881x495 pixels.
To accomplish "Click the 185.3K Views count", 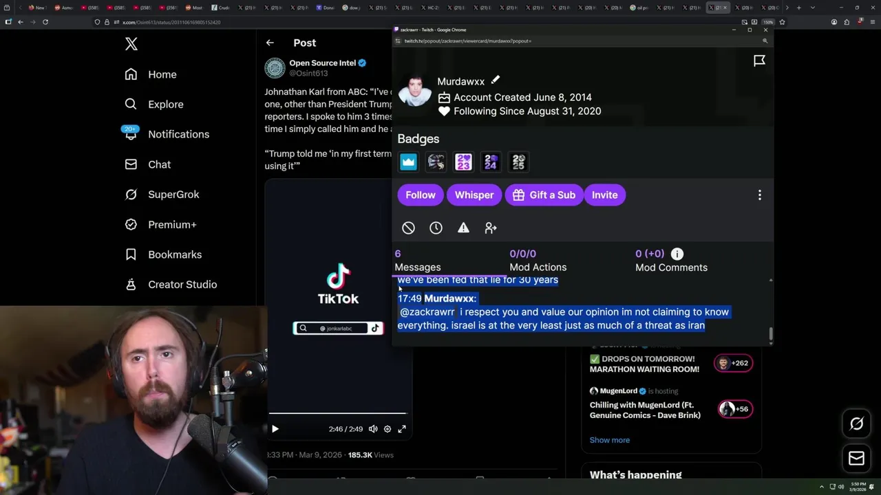I will (x=371, y=455).
